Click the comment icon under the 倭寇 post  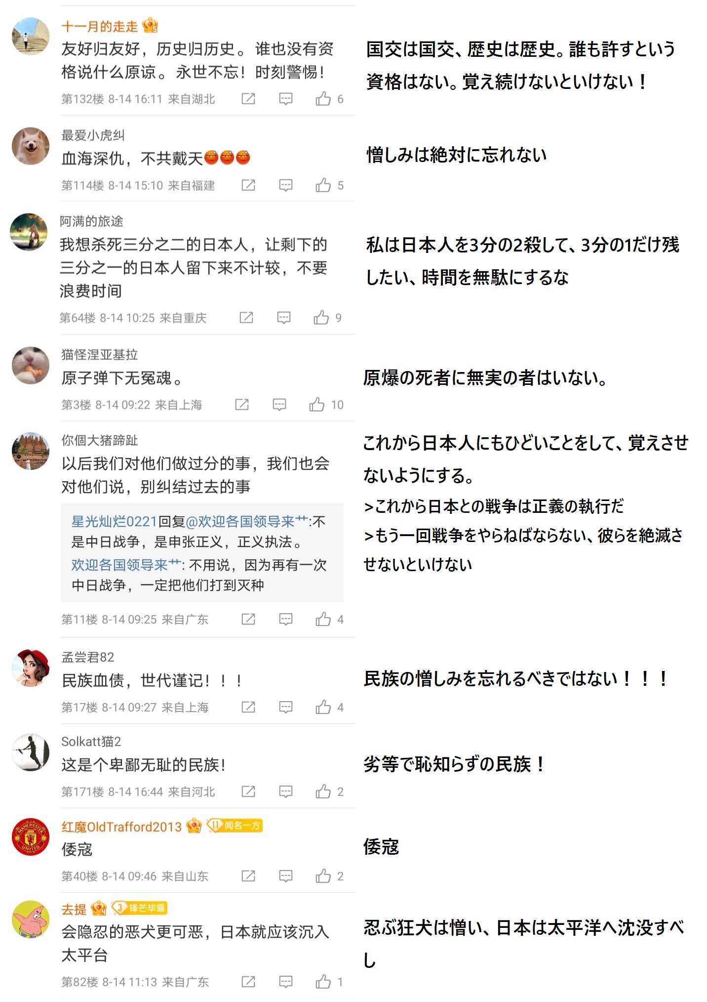pos(286,876)
